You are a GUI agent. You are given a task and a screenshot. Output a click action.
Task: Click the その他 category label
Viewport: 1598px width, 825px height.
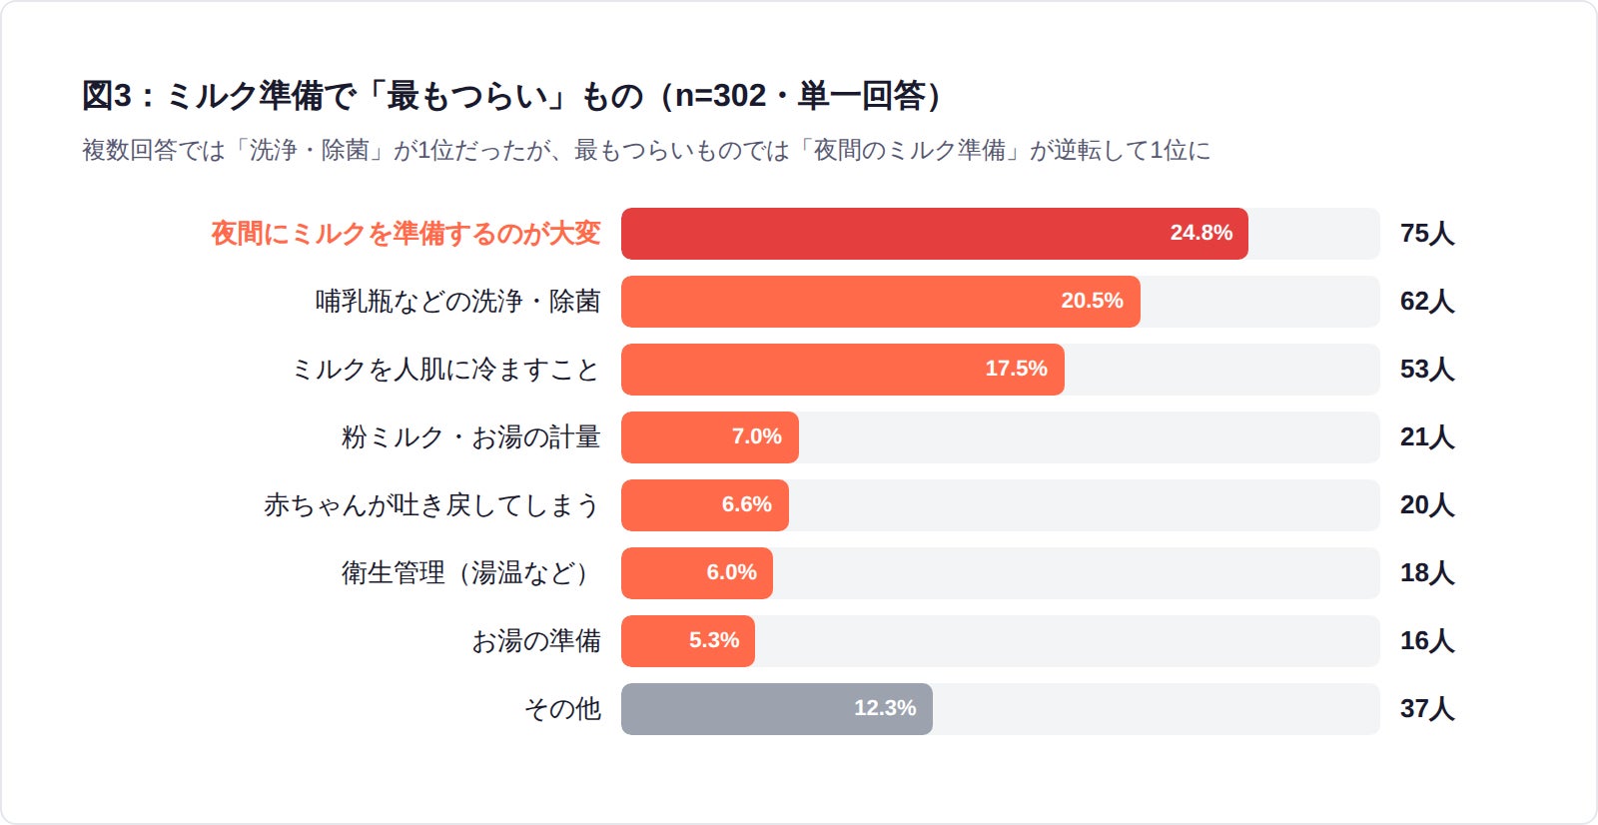point(562,709)
